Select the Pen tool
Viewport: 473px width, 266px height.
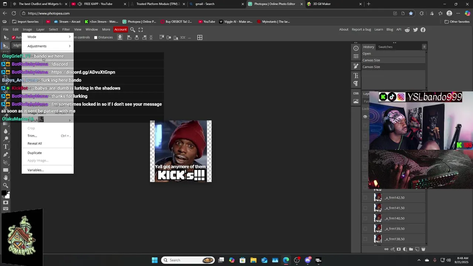6,154
